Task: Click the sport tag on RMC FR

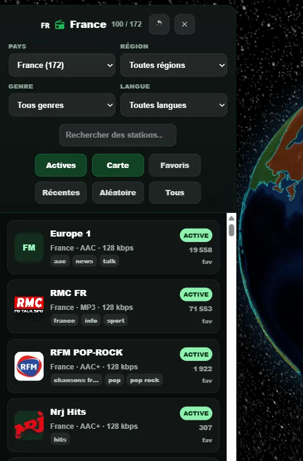Action: click(x=116, y=320)
